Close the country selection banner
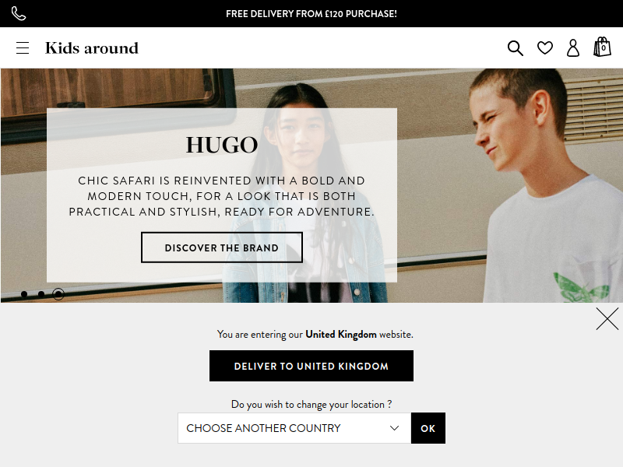623x467 pixels. pyautogui.click(x=607, y=318)
